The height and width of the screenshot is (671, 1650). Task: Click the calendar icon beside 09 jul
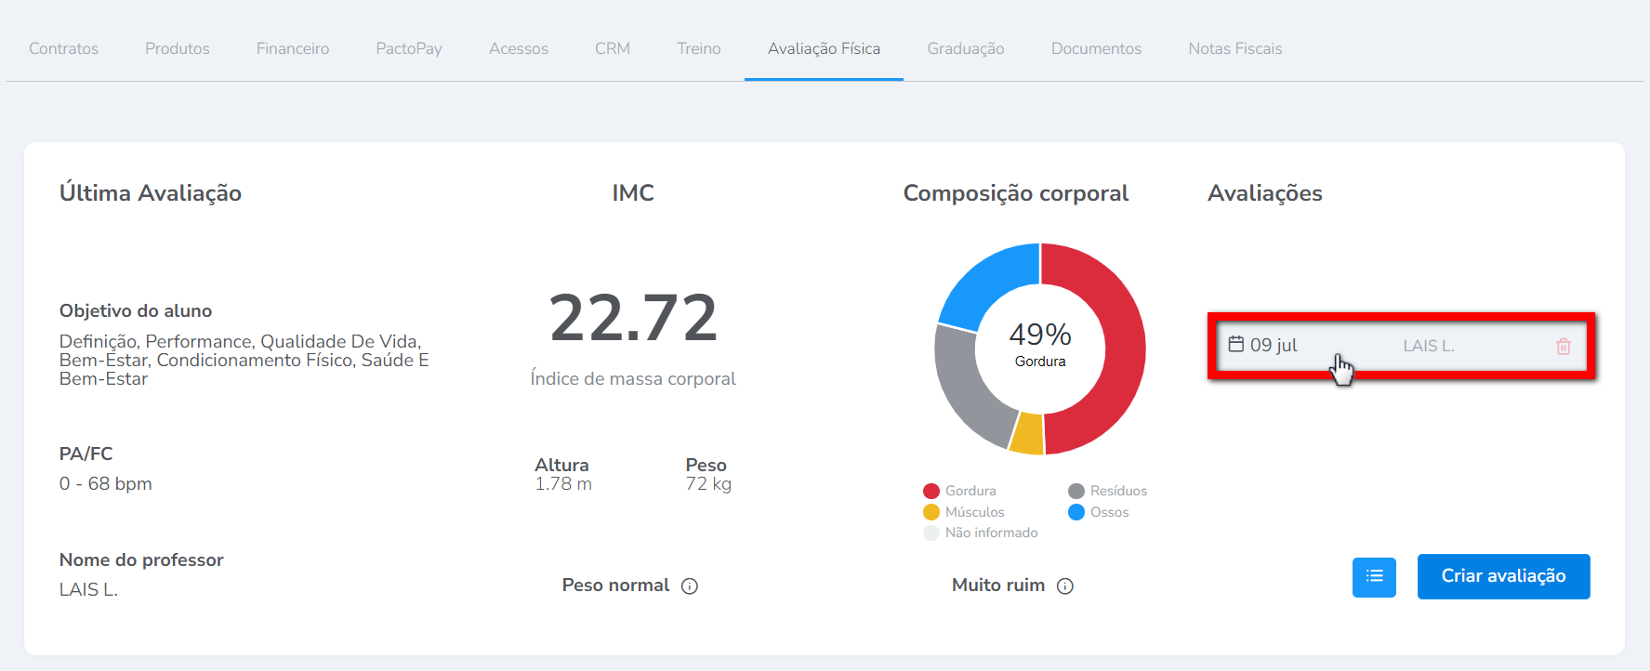[1235, 345]
